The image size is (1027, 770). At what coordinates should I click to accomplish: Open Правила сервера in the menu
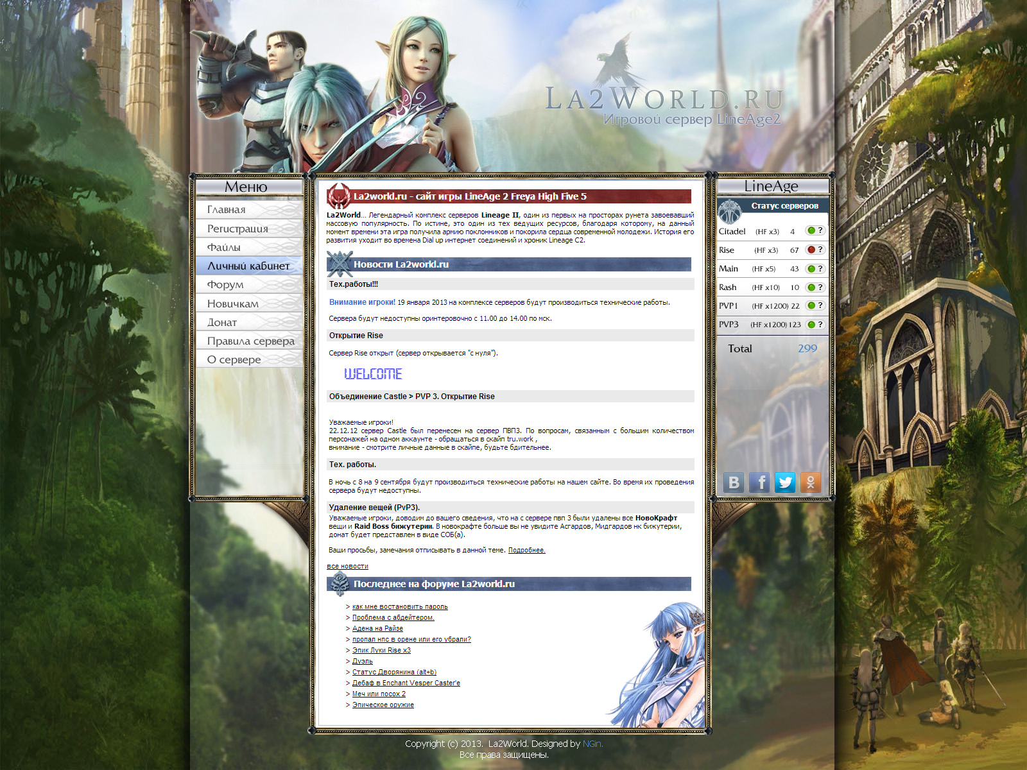coord(249,341)
